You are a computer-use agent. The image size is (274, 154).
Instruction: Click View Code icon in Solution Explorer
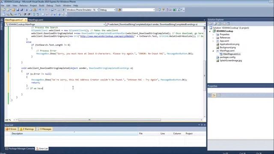point(224,24)
